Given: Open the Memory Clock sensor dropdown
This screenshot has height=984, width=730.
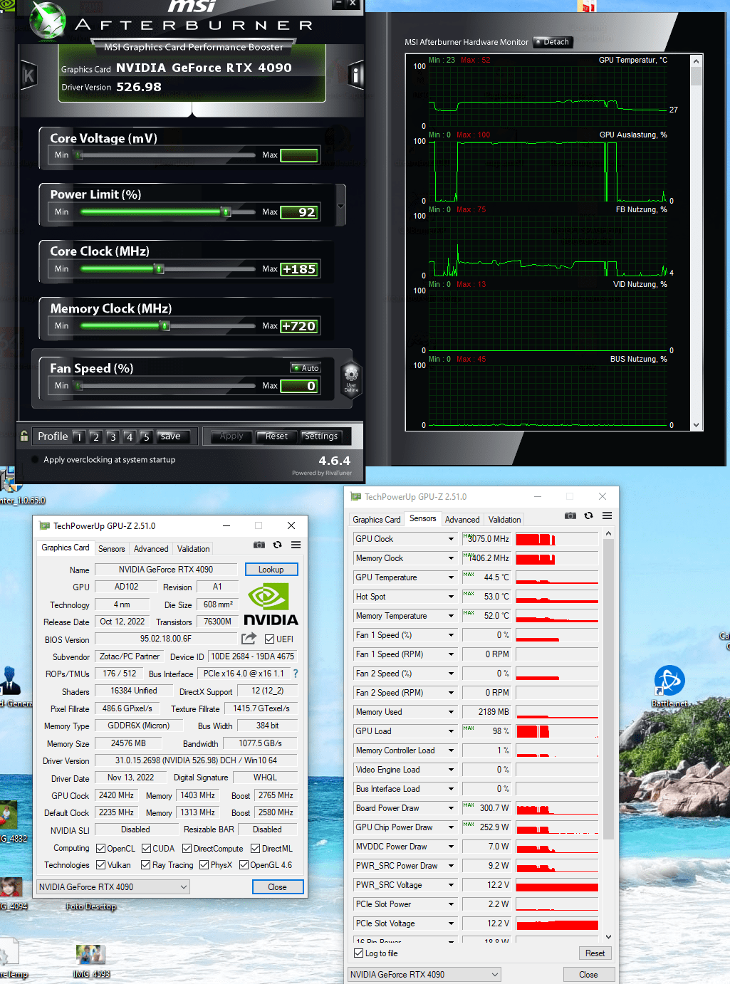Looking at the screenshot, I should click(451, 558).
